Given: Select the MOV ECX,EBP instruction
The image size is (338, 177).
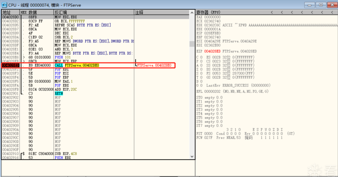Looking at the screenshot, I should (x=66, y=61).
